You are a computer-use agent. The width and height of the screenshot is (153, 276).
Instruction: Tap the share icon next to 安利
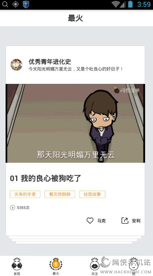125,220
